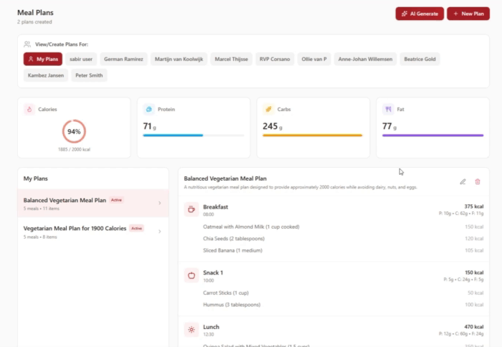Image resolution: width=502 pixels, height=347 pixels.
Task: Click the AI Generate button
Action: (x=420, y=14)
